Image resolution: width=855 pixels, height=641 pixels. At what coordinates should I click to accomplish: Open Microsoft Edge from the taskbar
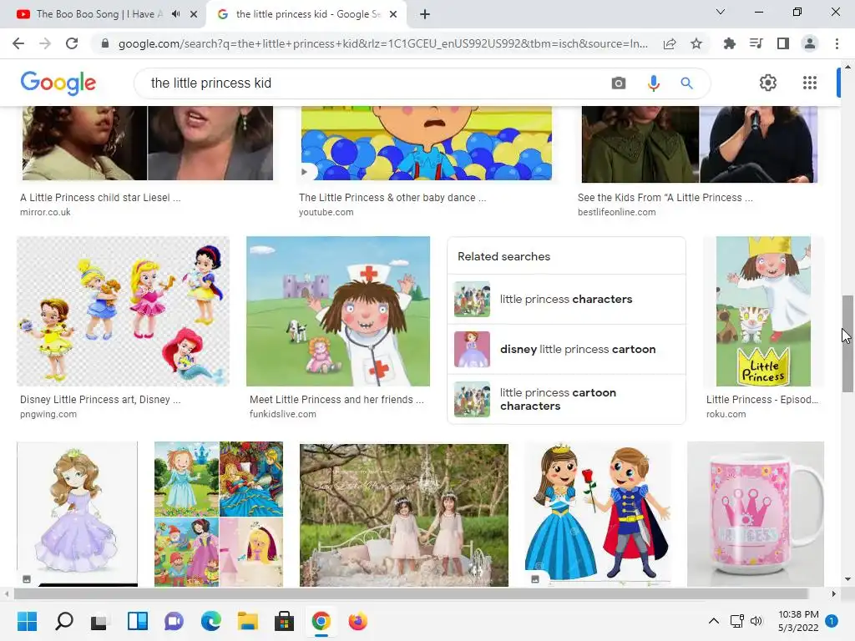(x=211, y=621)
